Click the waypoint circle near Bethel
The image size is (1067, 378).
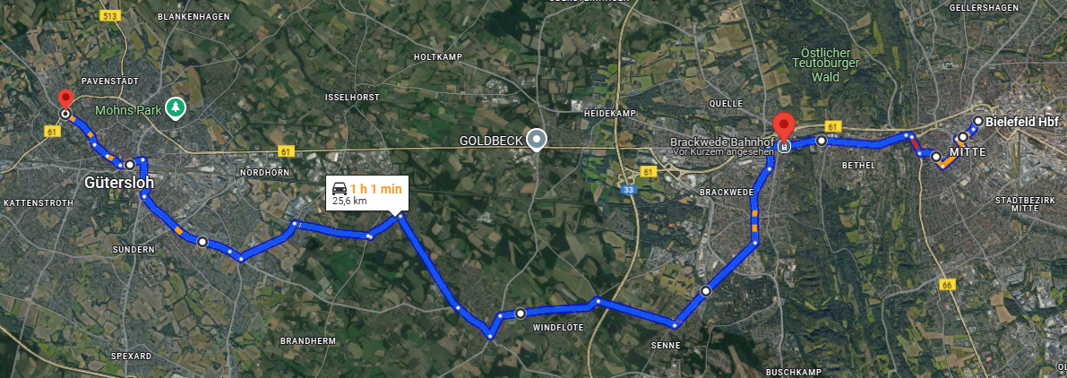pos(822,141)
